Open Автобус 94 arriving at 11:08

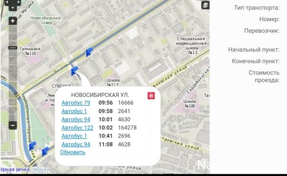pyautogui.click(x=76, y=145)
